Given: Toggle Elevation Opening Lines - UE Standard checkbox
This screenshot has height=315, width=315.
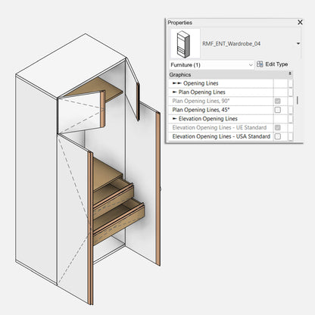Looking at the screenshot, I should tap(278, 127).
